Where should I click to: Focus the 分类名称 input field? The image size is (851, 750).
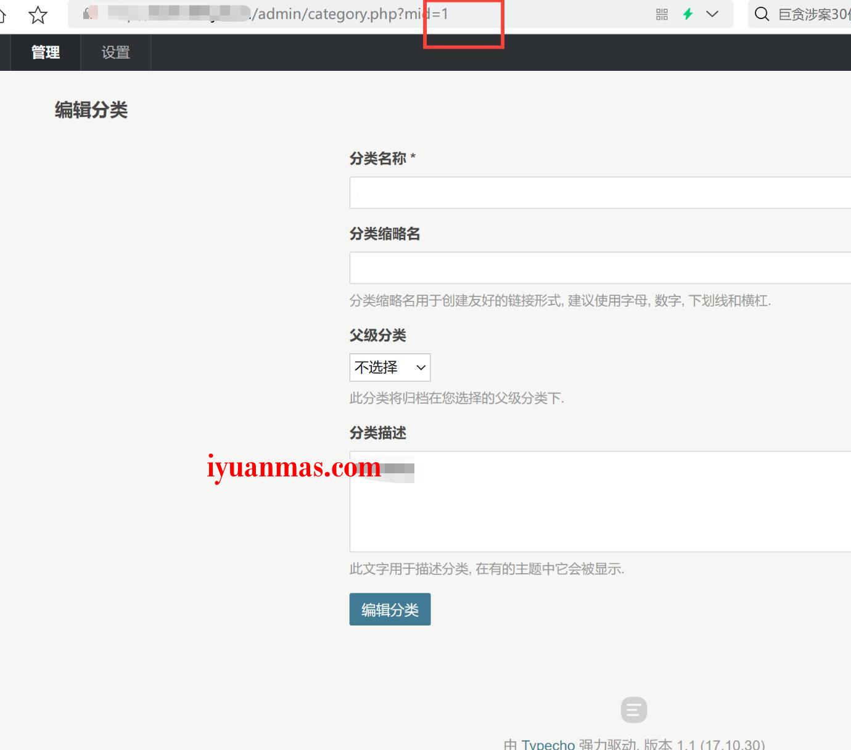coord(600,193)
